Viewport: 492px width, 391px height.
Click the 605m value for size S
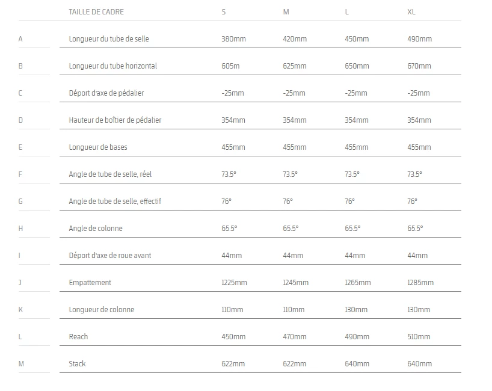click(x=230, y=66)
